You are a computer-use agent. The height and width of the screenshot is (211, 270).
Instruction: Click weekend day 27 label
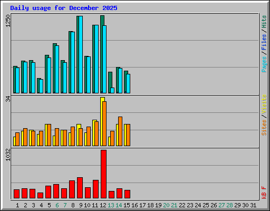point(221,205)
